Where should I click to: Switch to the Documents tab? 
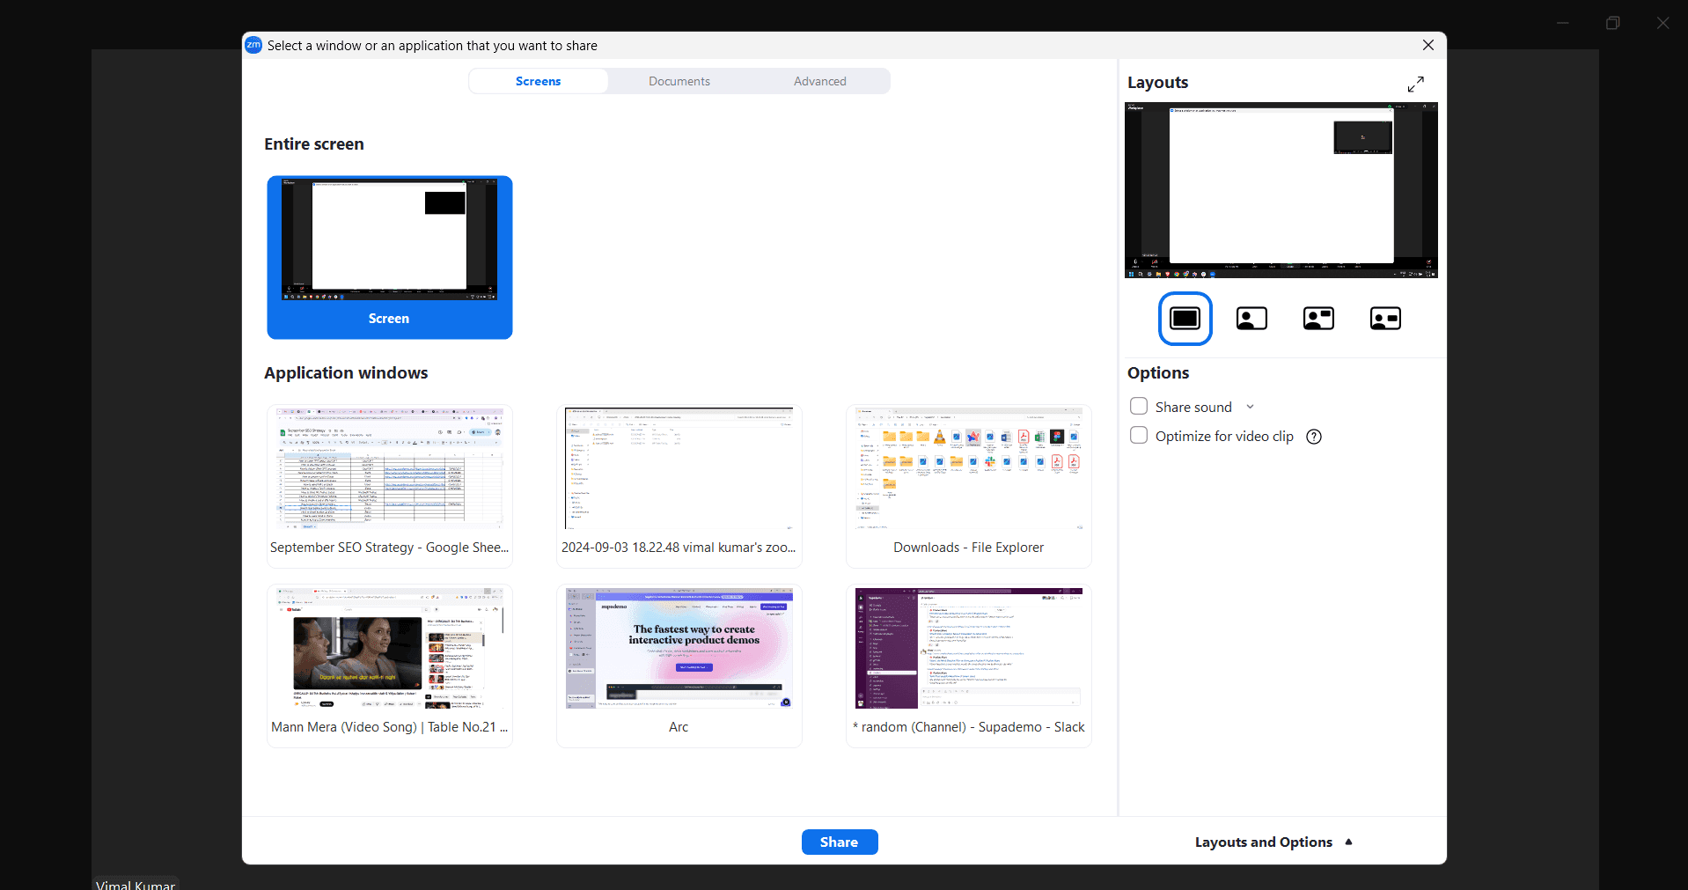(x=679, y=80)
